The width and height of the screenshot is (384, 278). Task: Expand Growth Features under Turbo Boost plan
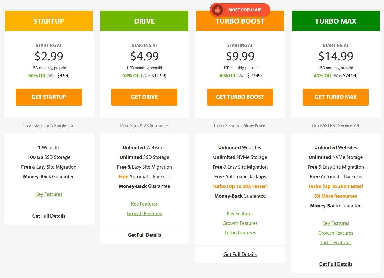coord(240,223)
